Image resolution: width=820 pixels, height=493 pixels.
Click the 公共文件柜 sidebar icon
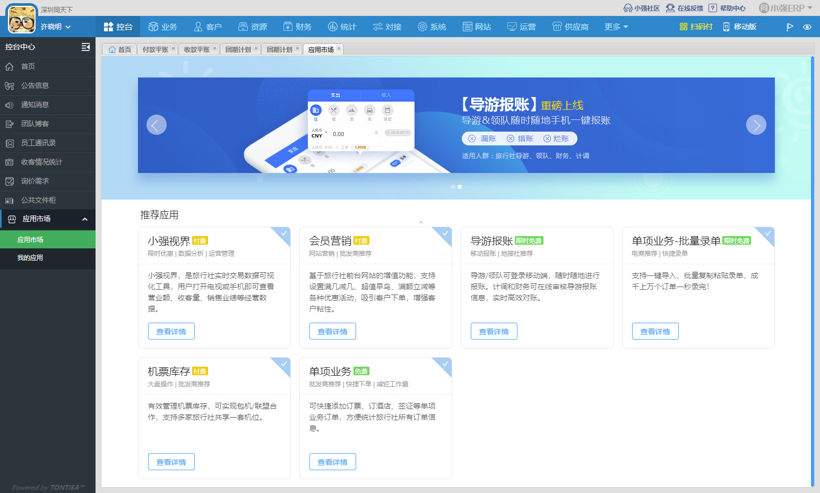tap(9, 200)
